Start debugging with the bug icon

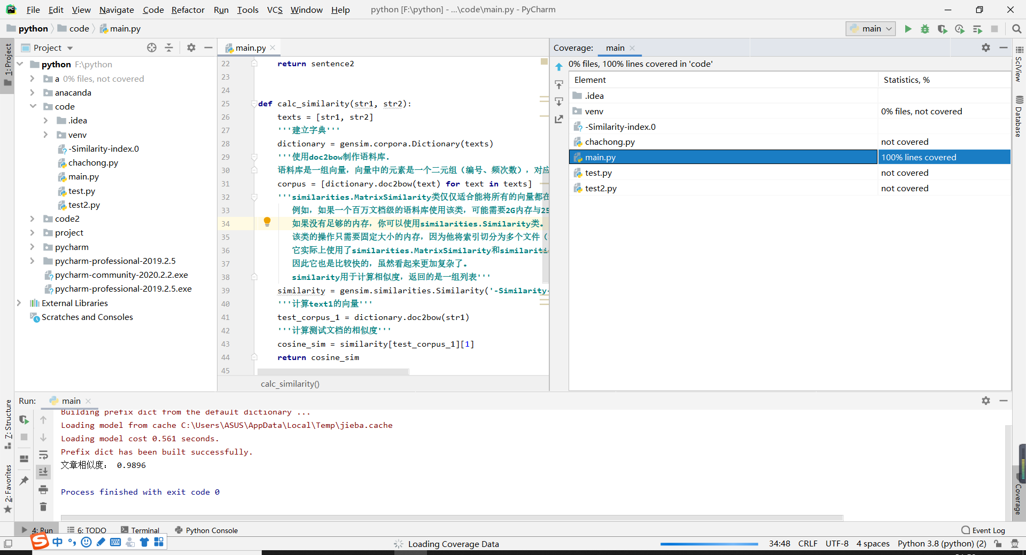[925, 29]
